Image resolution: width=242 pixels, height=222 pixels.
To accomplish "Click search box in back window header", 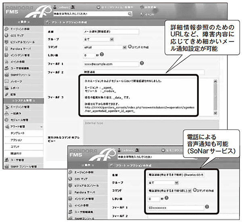I will pos(91,14).
